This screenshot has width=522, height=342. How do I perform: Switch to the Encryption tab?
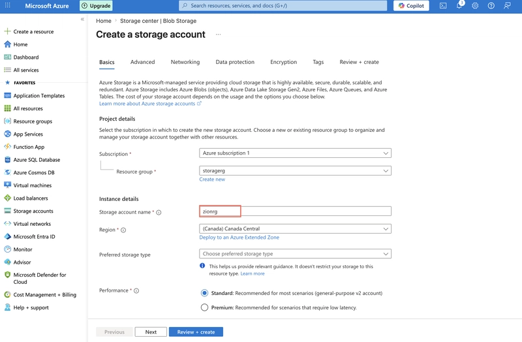pos(283,62)
